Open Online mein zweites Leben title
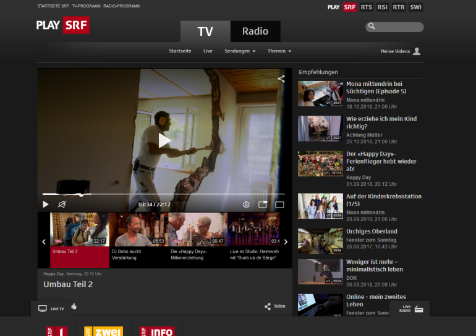This screenshot has height=336, width=476. pos(376,301)
